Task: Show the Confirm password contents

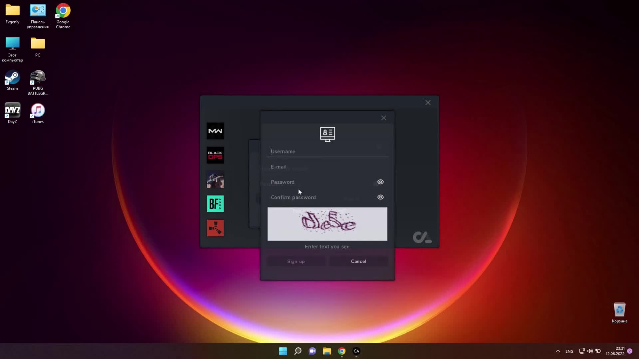Action: click(380, 197)
